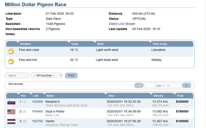The image size is (206, 128).
Task: Go to next results page arrow
Action: point(186,85)
